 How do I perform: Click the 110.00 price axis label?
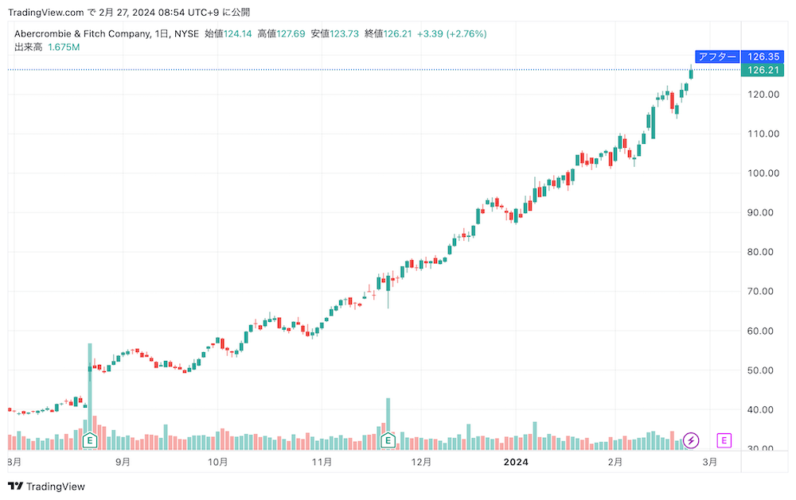tap(763, 134)
